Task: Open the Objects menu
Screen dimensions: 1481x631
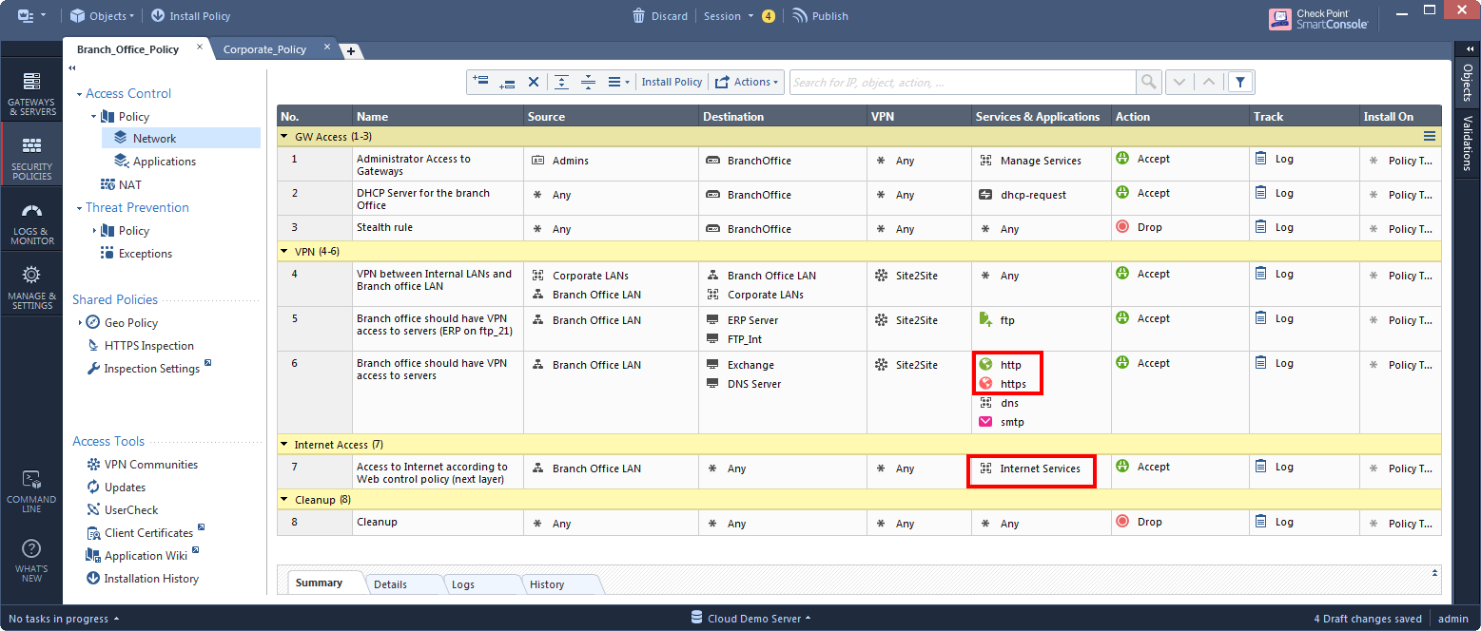Action: pos(102,15)
